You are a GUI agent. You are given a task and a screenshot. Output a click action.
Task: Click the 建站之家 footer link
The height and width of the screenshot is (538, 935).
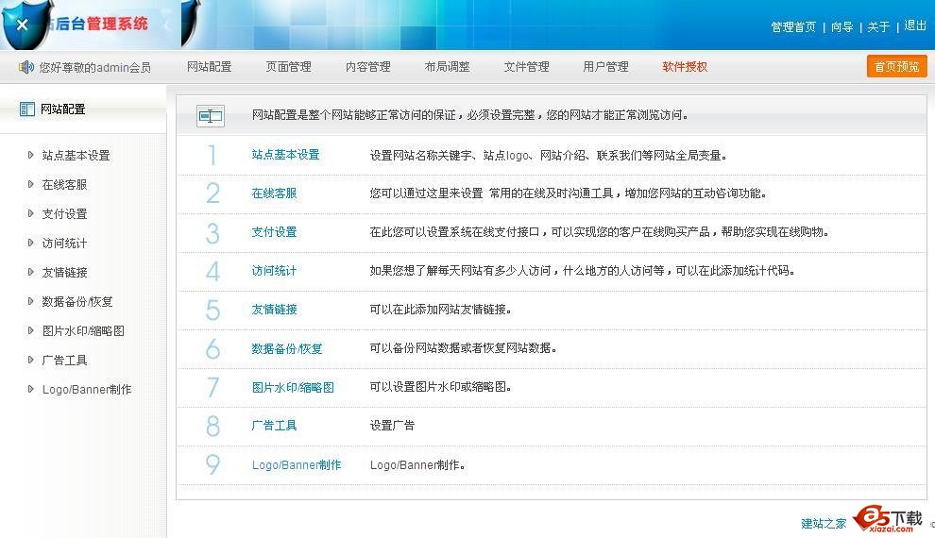click(824, 524)
